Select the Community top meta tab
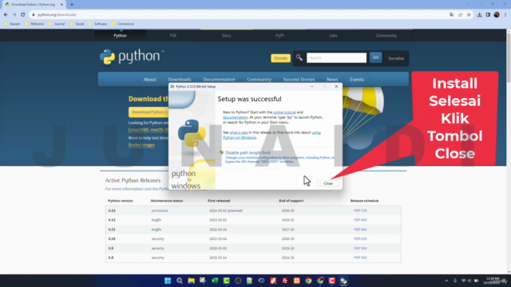The width and height of the screenshot is (511, 287). tap(386, 35)
